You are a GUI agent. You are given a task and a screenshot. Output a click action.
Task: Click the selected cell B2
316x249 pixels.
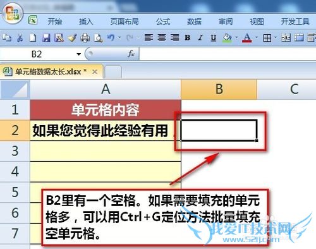pyautogui.click(x=219, y=130)
